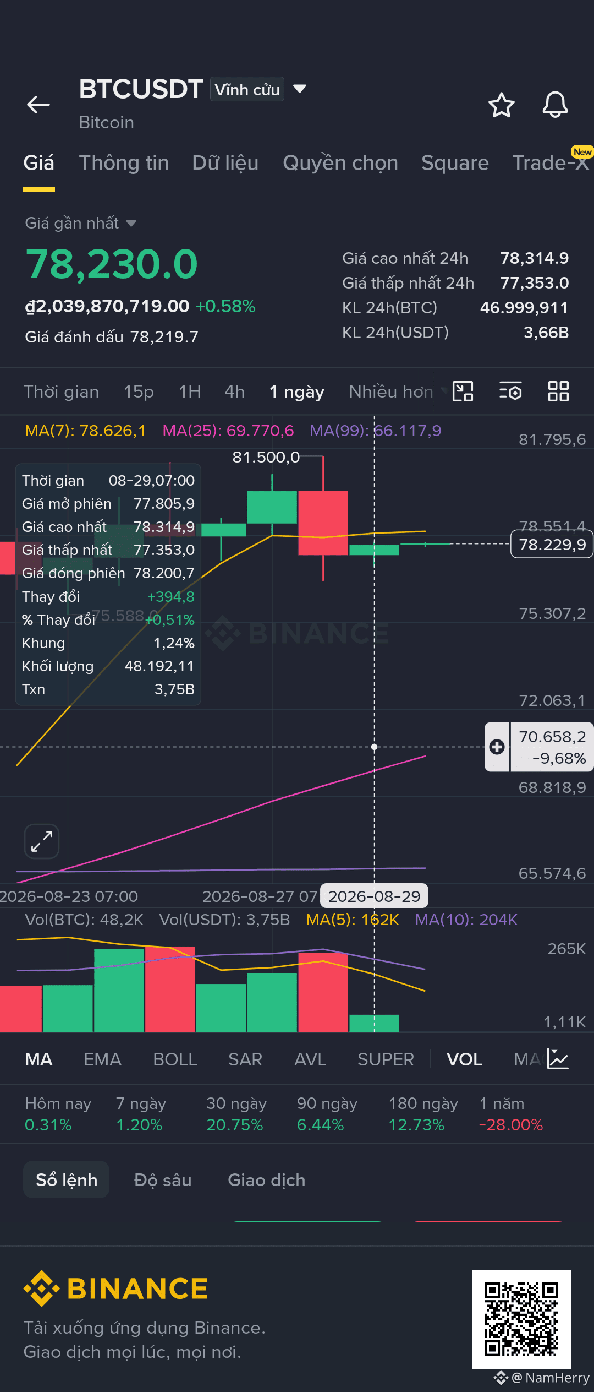The width and height of the screenshot is (594, 1392).
Task: Tap the crosshair 70.658,2 price label
Action: (552, 747)
